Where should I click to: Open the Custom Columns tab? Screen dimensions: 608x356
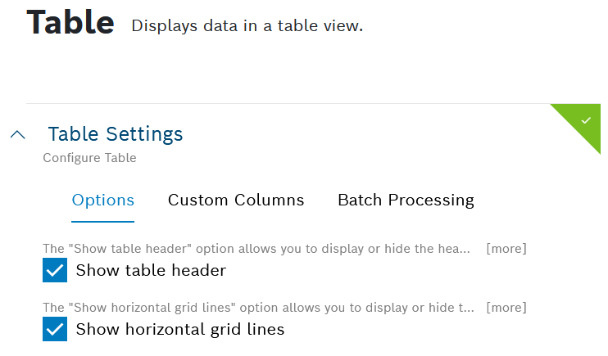(x=236, y=200)
